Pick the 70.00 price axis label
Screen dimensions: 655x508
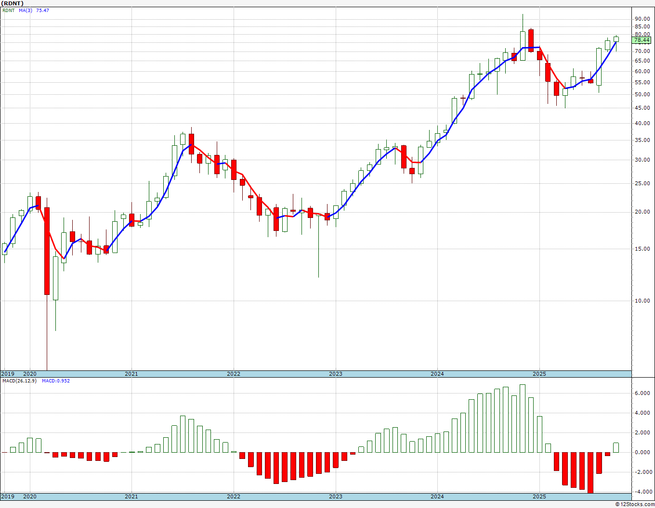point(642,51)
